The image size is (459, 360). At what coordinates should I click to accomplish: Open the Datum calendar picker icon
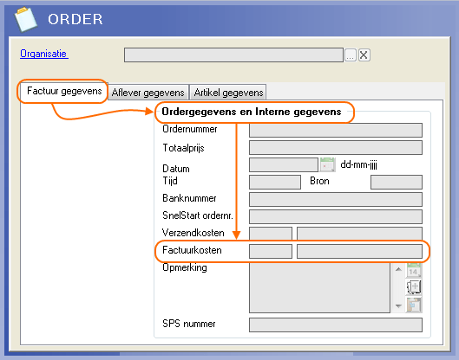point(328,164)
